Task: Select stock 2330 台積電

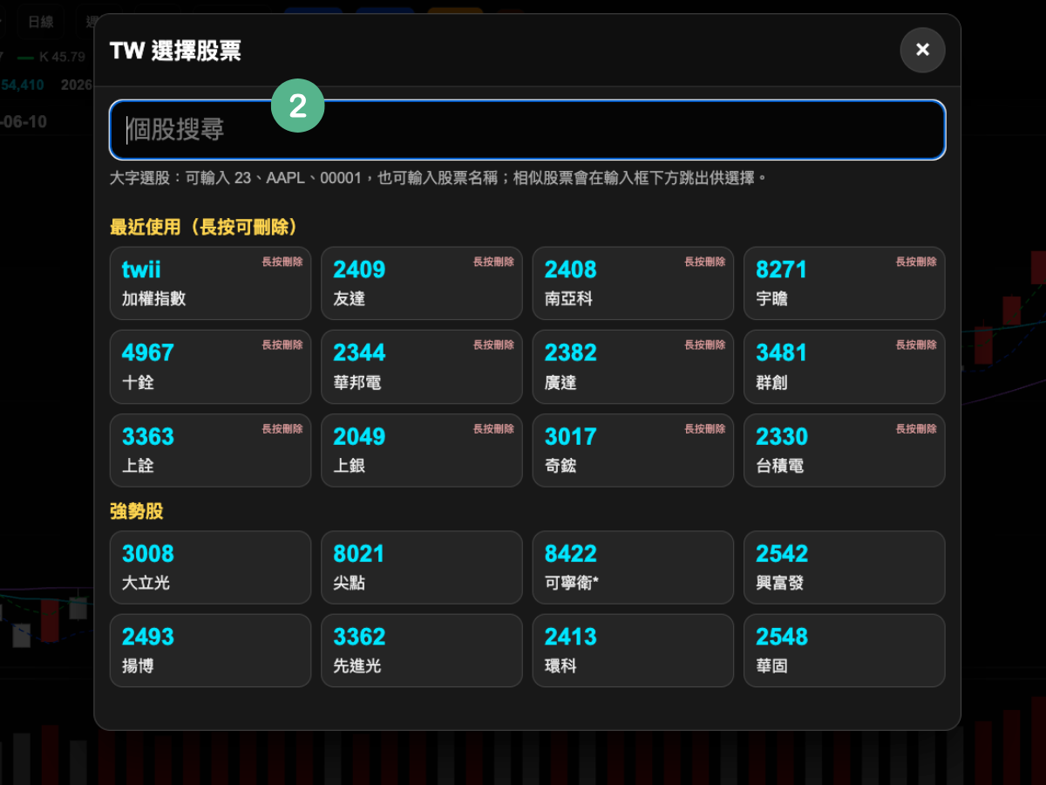Action: pos(845,450)
